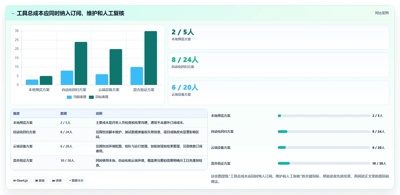Click the 6 / 20人 data card
400x195 pixels.
pos(279,92)
